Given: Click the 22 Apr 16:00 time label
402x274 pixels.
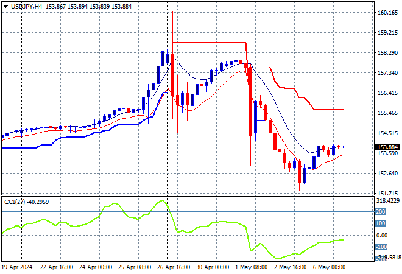Looking at the screenshot, I should point(57,267).
